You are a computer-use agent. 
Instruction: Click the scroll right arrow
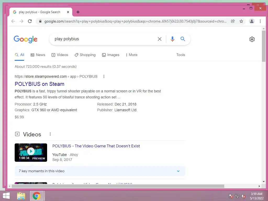[259, 186]
